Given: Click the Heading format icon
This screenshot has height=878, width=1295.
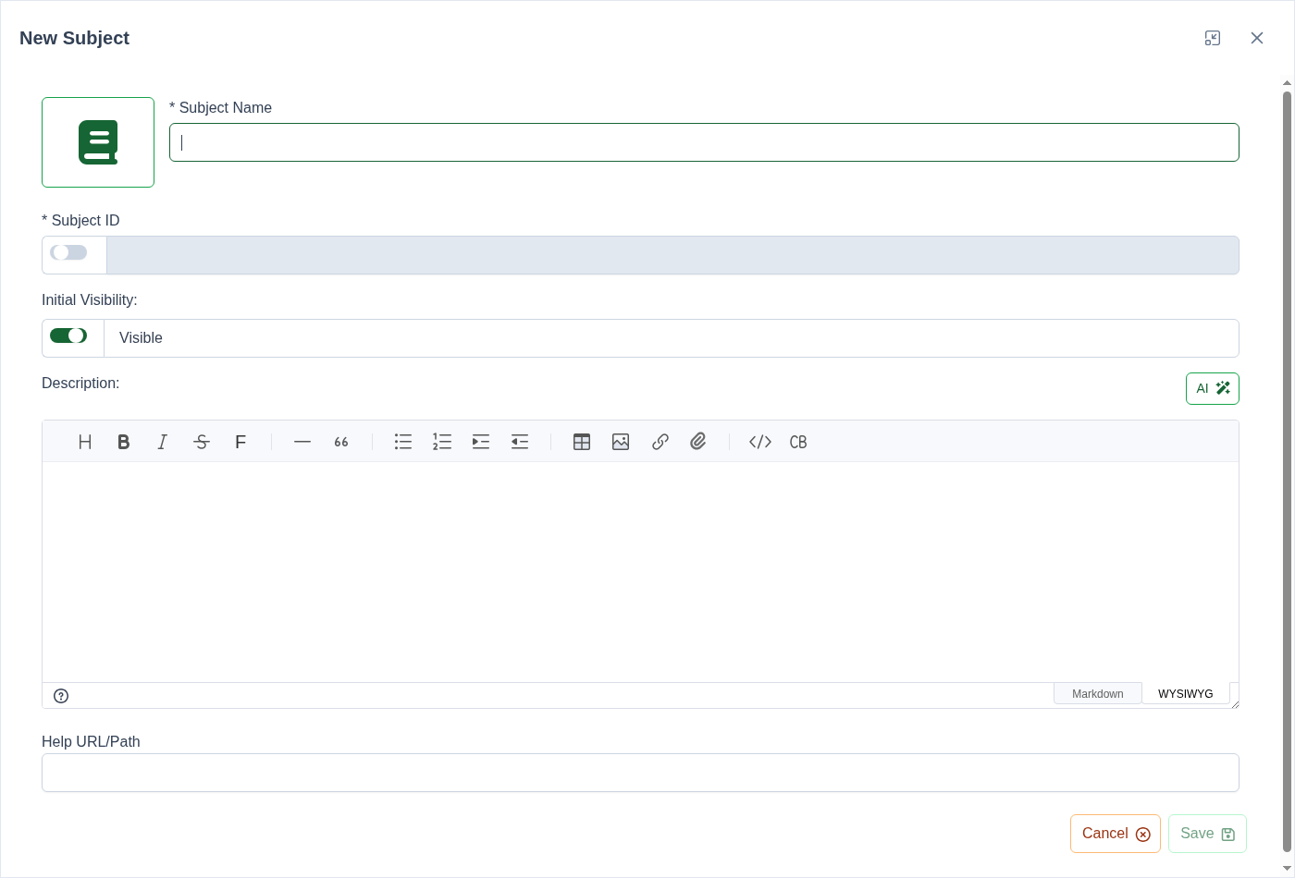Looking at the screenshot, I should click(85, 442).
